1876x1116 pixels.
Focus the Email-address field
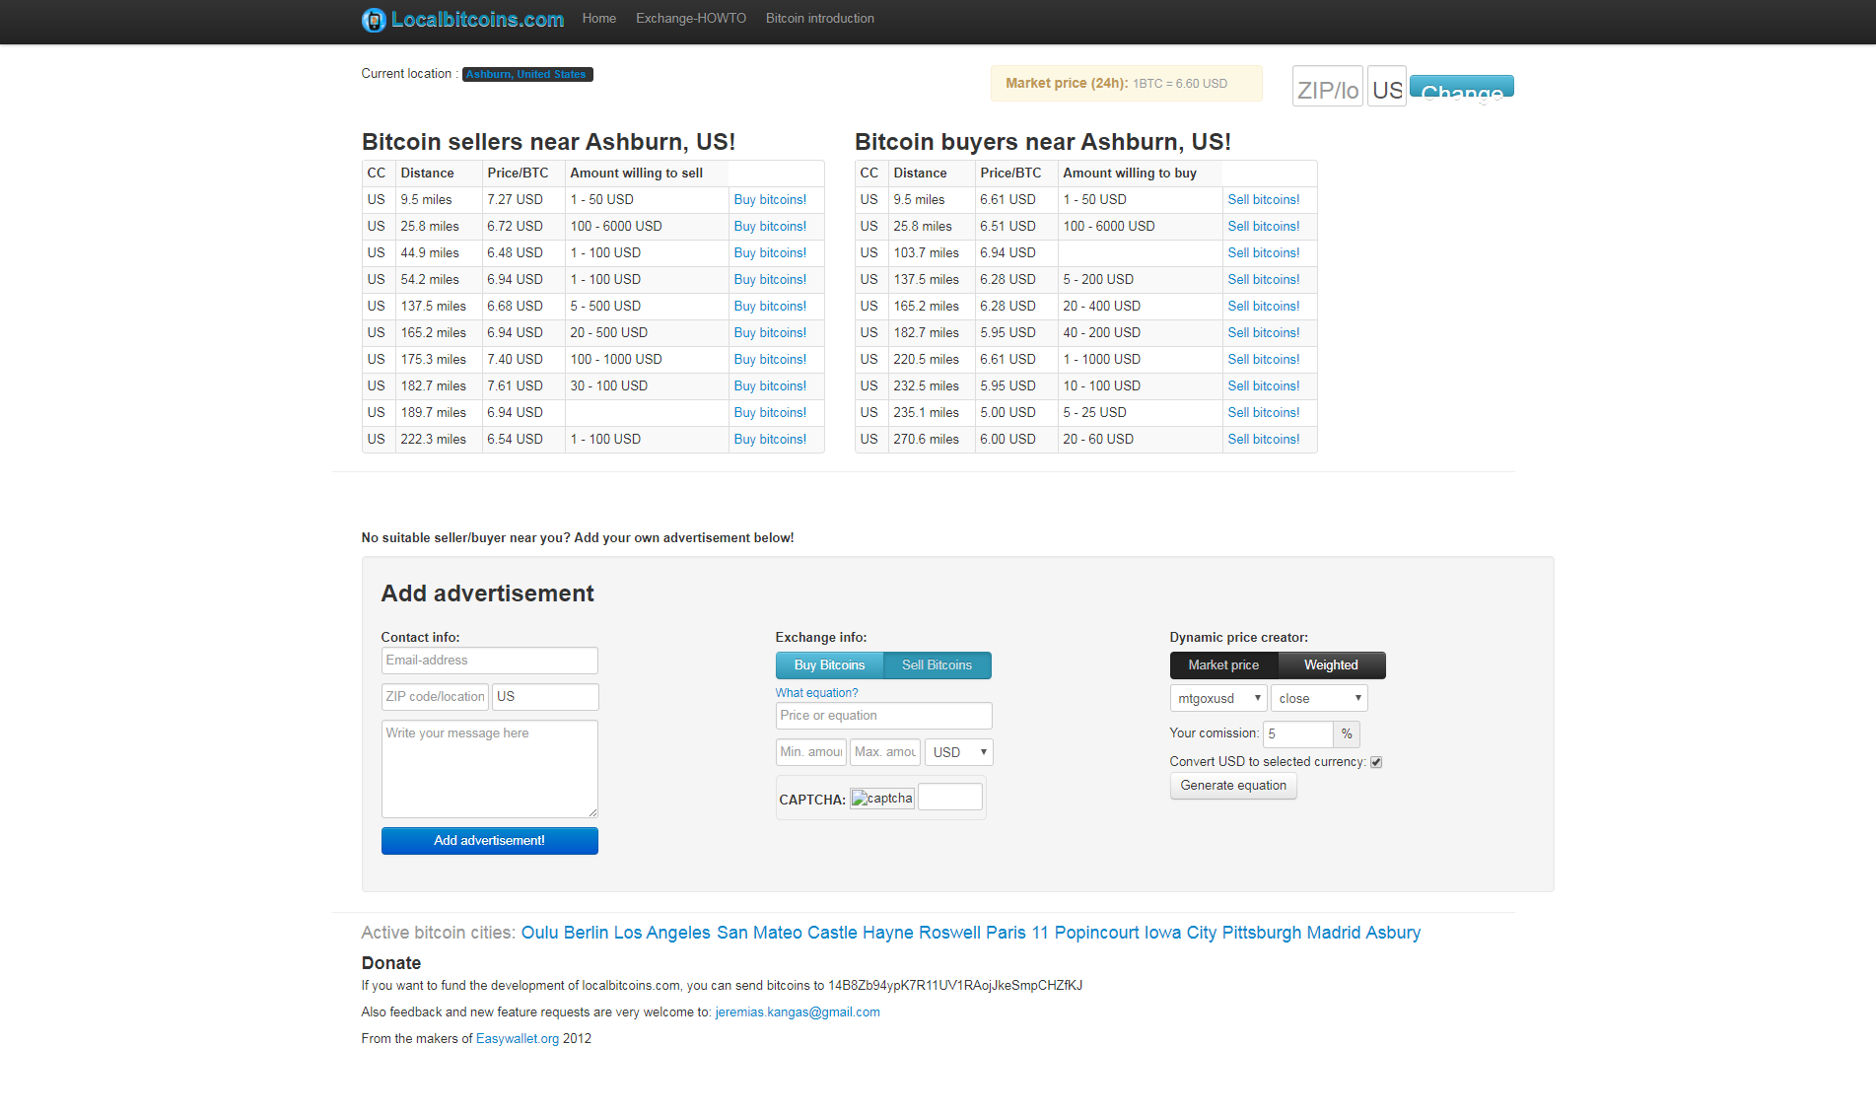click(x=489, y=661)
